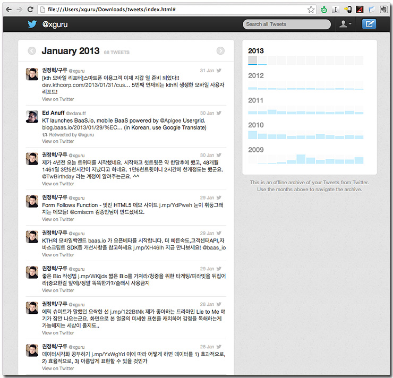Click the 2010 year label
The image size is (393, 378).
[256, 125]
